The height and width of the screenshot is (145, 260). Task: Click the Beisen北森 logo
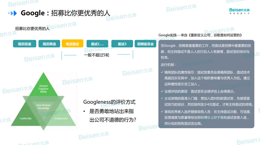(239, 11)
